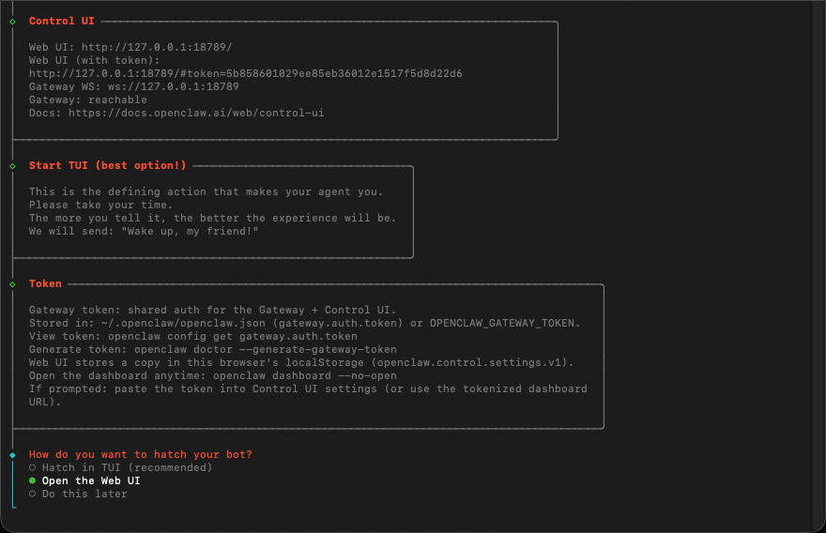Click the Control UI section heading
The height and width of the screenshot is (533, 826).
[x=61, y=21]
